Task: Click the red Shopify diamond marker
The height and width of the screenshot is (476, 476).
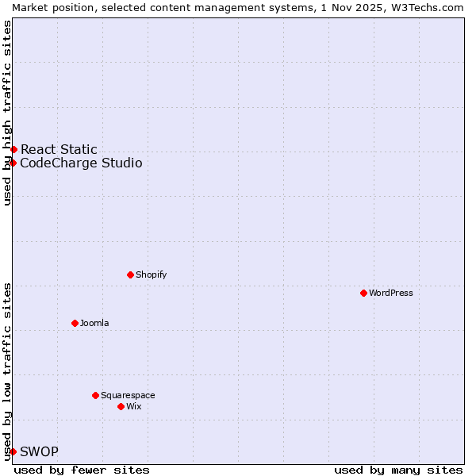Action: (x=130, y=274)
